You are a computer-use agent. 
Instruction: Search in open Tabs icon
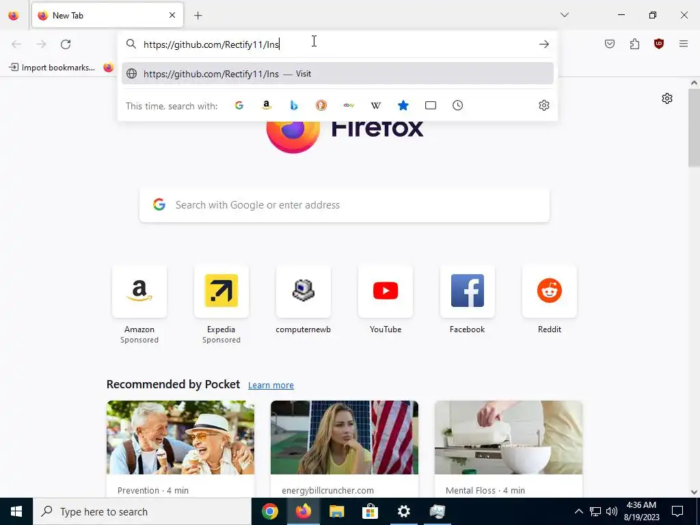click(x=431, y=105)
